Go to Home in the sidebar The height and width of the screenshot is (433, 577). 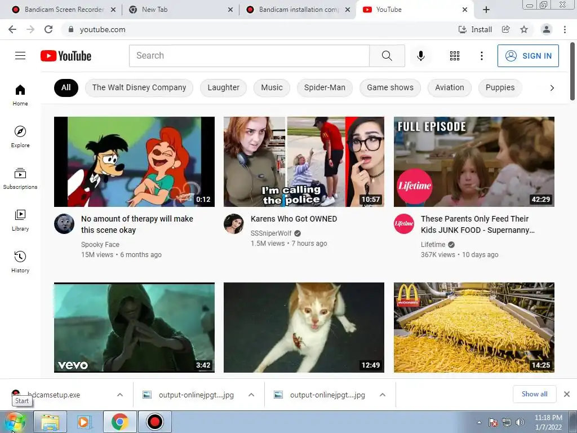tap(20, 95)
